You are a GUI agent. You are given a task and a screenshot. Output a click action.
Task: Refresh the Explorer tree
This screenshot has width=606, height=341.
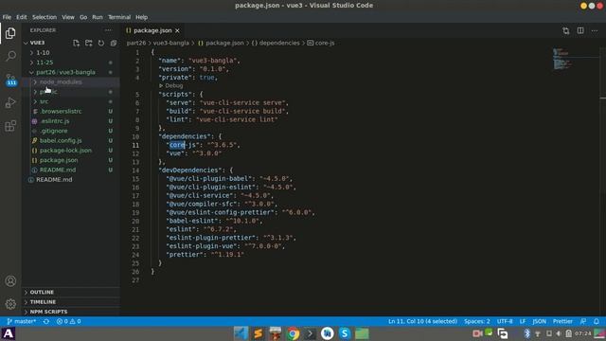coord(101,43)
